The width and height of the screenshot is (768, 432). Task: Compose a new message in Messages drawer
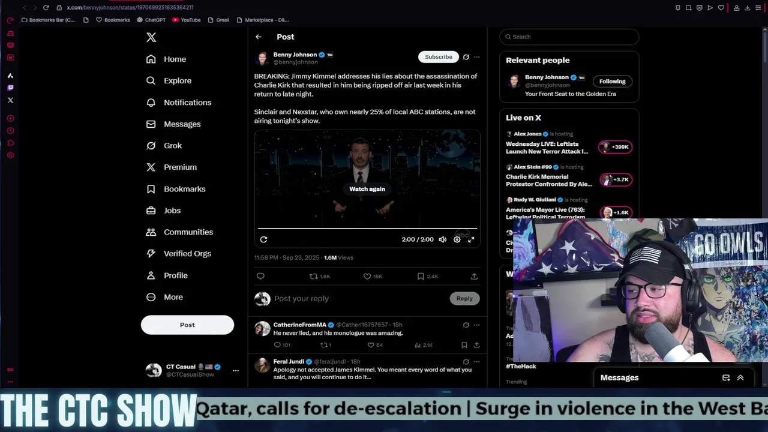point(726,378)
